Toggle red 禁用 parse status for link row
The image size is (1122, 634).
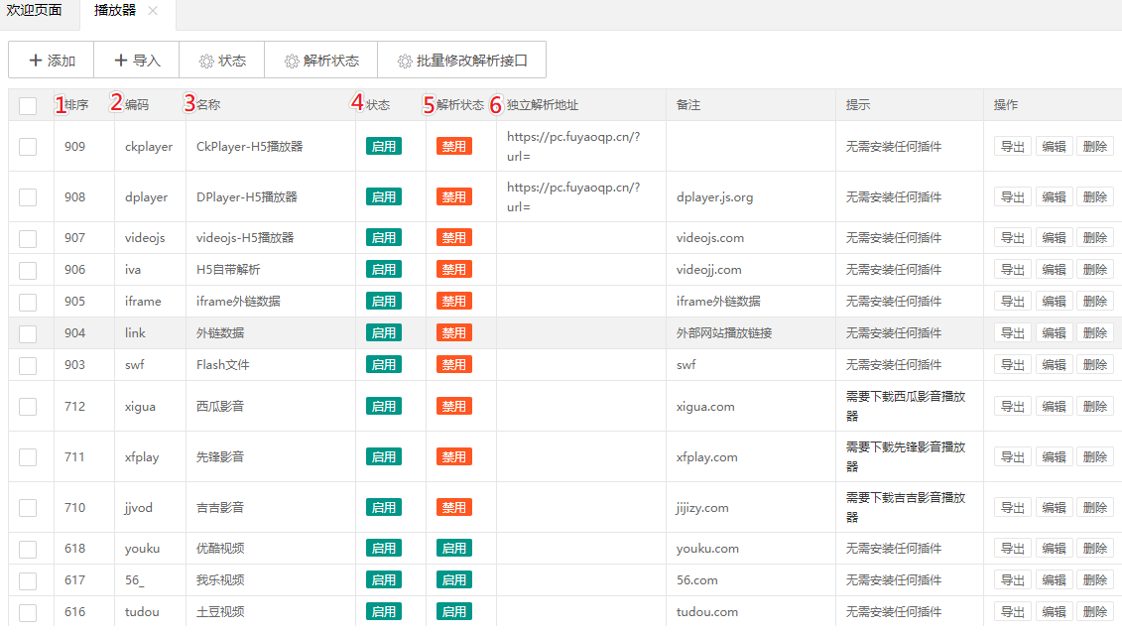[454, 333]
